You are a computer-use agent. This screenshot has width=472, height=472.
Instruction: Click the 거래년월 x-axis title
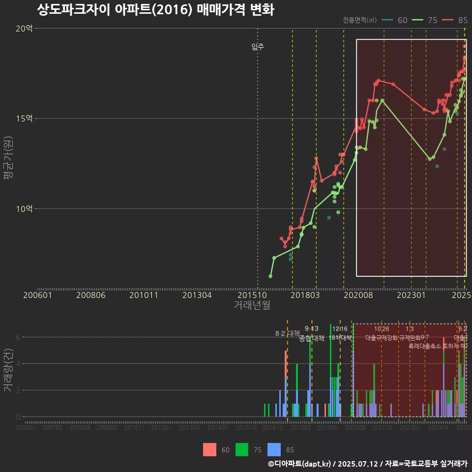point(252,305)
